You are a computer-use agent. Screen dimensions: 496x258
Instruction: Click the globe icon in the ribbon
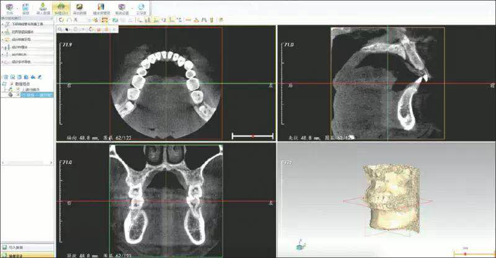coord(140,7)
